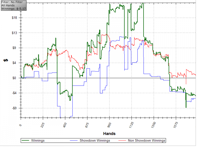Click the 675 x-axis label
Screen dimensions: 197x147
pyautogui.click(x=87, y=125)
